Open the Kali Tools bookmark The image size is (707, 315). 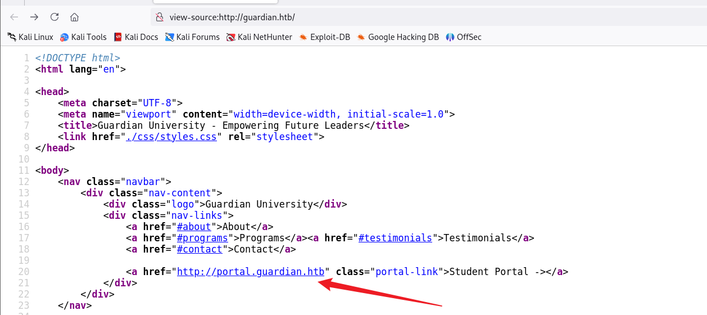coord(83,37)
